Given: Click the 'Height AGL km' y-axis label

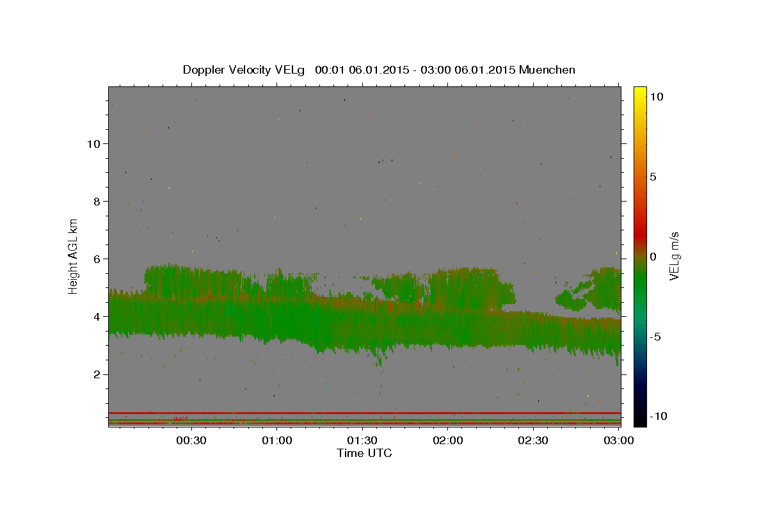Looking at the screenshot, I should [73, 255].
